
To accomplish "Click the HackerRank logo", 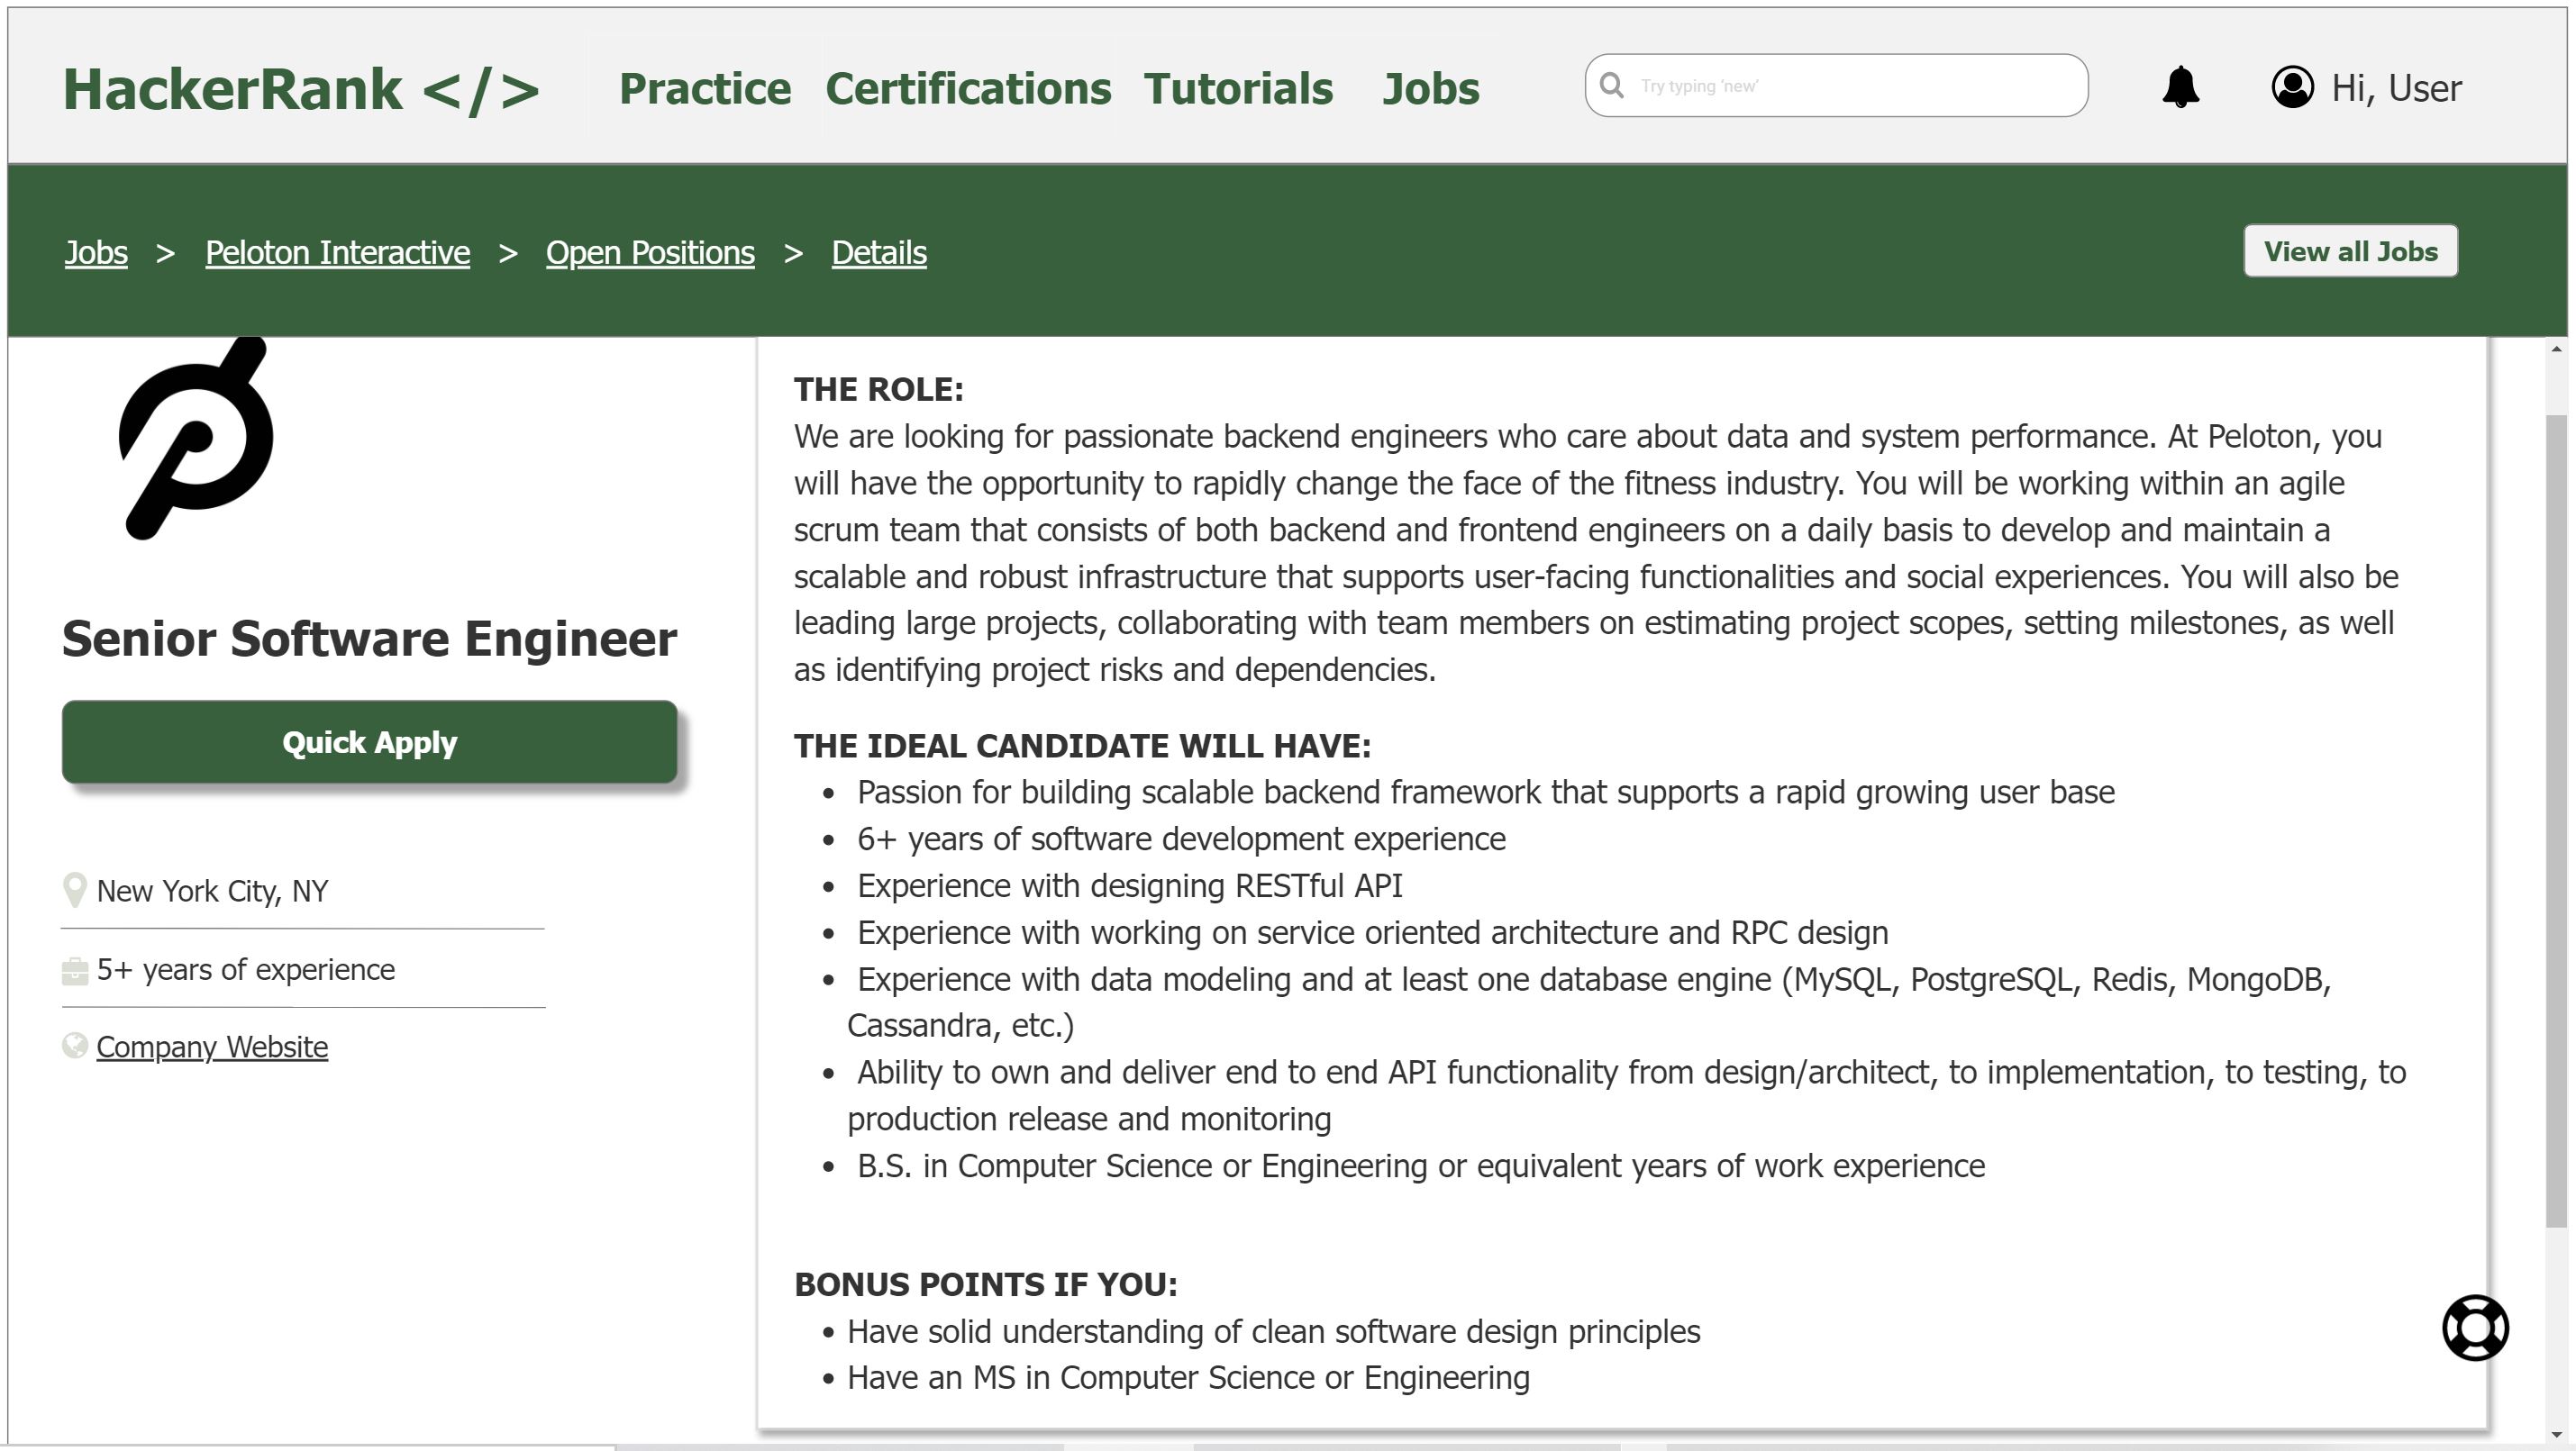I will pos(301,89).
